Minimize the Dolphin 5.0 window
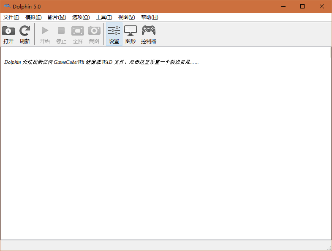Screen dimensions: 332x251 click(x=283, y=7)
